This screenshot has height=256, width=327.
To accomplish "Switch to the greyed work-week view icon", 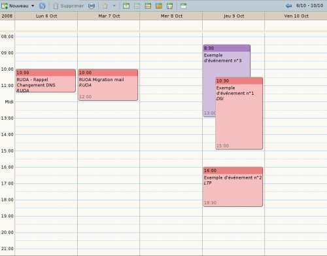I will point(137,6).
